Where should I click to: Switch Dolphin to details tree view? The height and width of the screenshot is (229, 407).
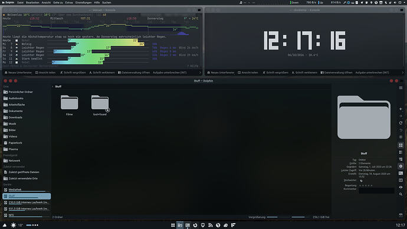click(x=401, y=159)
